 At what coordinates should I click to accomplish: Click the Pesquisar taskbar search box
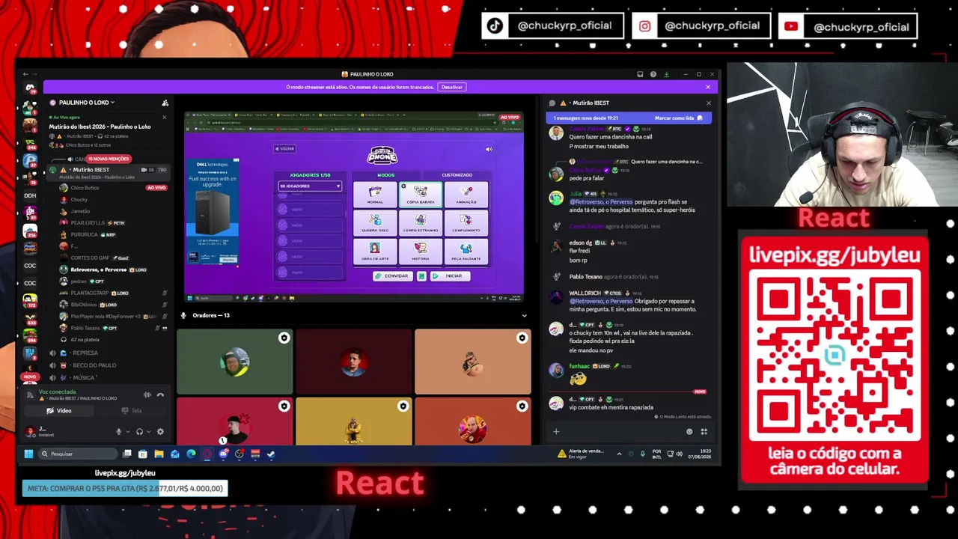point(78,454)
